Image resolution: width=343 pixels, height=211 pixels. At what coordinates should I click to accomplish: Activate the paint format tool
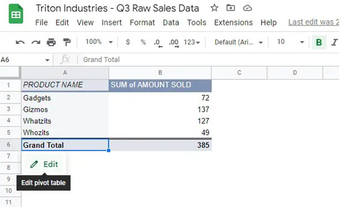coord(67,42)
